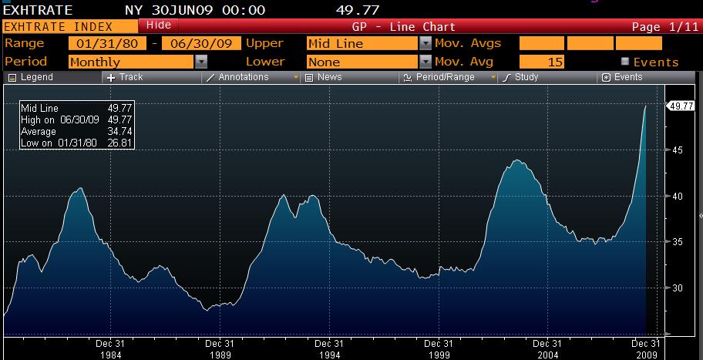Enable the Events checkbox

(x=625, y=62)
